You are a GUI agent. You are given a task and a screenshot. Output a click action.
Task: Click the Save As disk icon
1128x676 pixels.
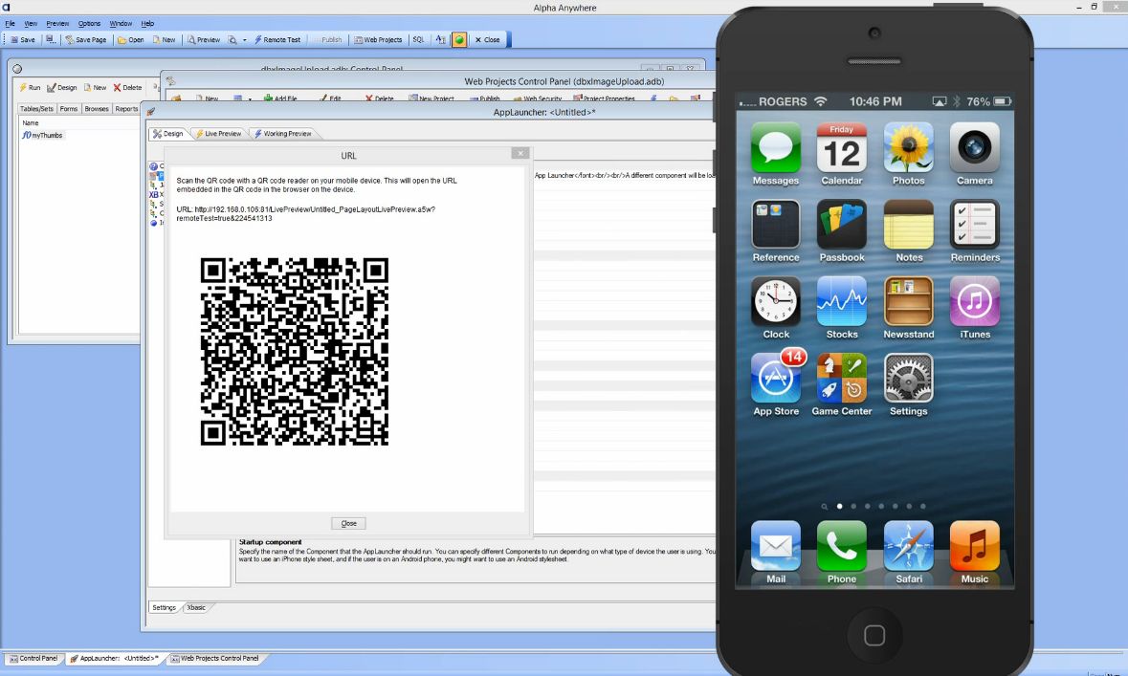[51, 39]
